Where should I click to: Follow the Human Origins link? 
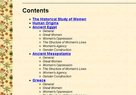45,23
